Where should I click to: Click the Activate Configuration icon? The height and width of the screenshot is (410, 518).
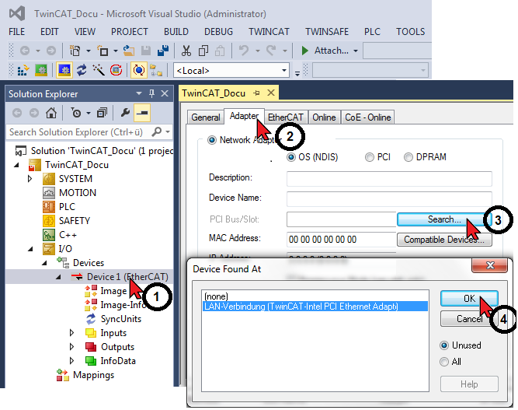point(23,71)
